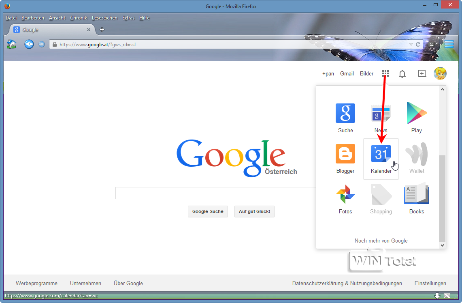Screen dimensions: 462x303
Task: Close the bottom status bar
Action: click(x=447, y=296)
